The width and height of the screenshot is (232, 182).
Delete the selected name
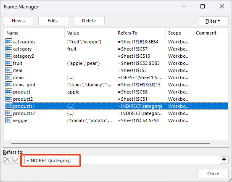[89, 21]
